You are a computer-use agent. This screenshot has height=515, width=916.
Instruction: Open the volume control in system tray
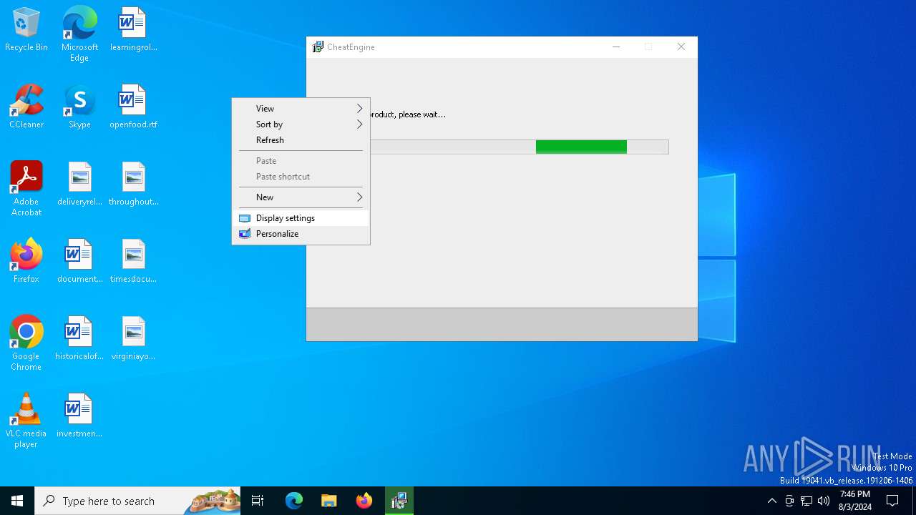coord(824,501)
